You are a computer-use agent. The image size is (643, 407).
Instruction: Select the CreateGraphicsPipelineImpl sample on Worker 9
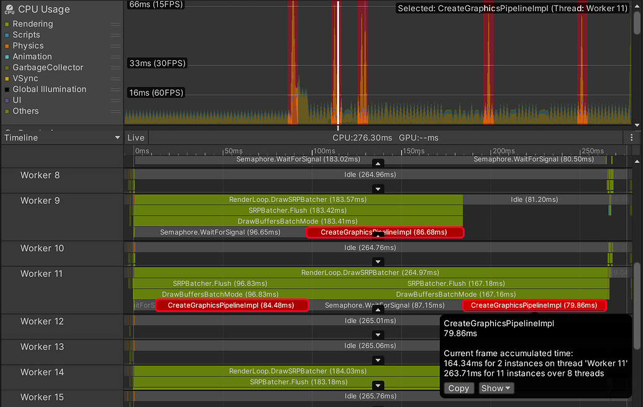point(385,232)
